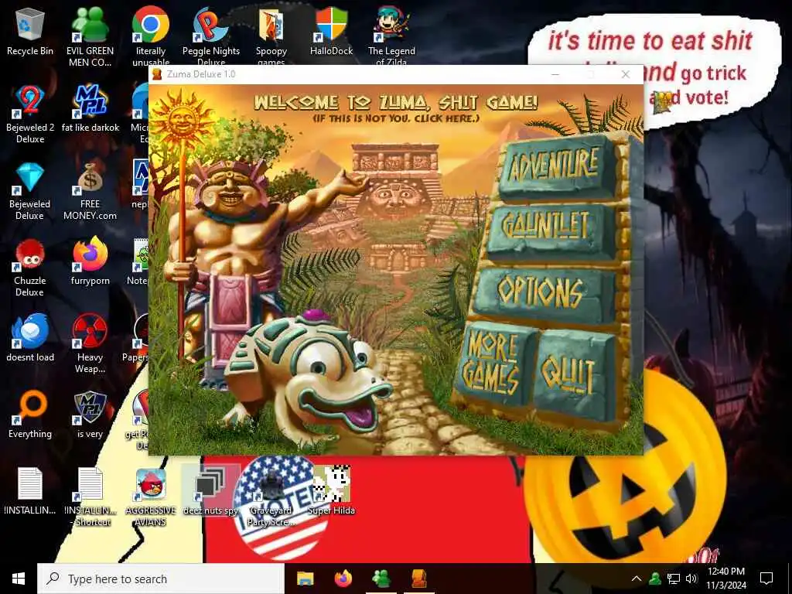The width and height of the screenshot is (792, 594).
Task: Open the Recycle Bin desktop icon
Action: [x=30, y=32]
